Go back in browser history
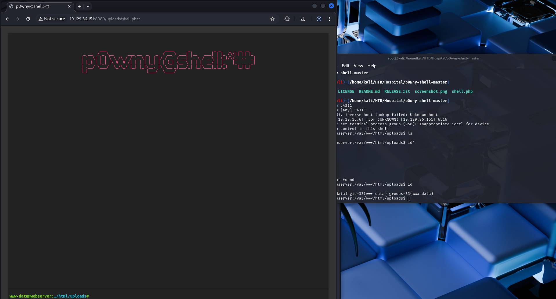This screenshot has height=299, width=556. tap(7, 19)
